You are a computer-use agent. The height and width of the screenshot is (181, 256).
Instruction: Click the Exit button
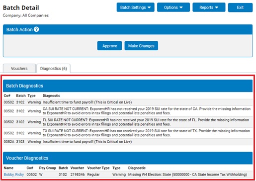tap(240, 7)
